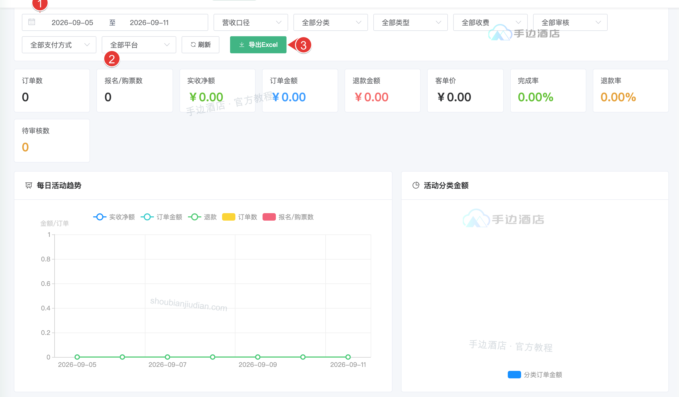The image size is (679, 397).
Task: Click x-axis label 2026-09-07
Action: (167, 365)
